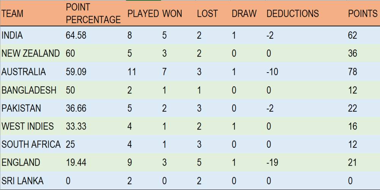
Task: Select the AUSTRALIA team cell
Action: click(x=32, y=71)
